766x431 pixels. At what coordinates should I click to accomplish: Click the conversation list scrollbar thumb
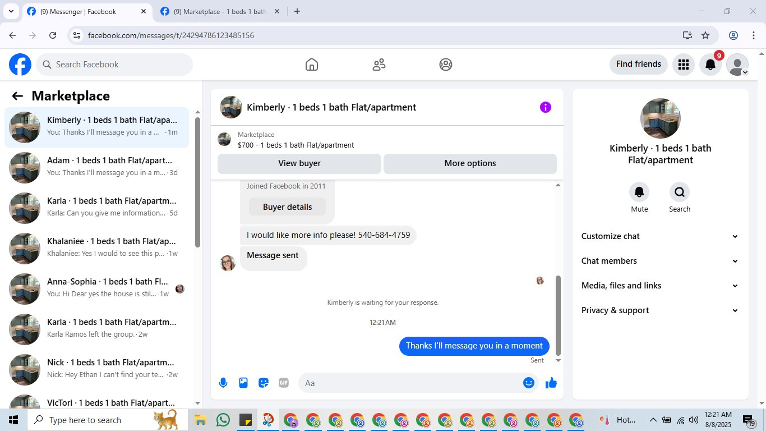click(x=197, y=182)
